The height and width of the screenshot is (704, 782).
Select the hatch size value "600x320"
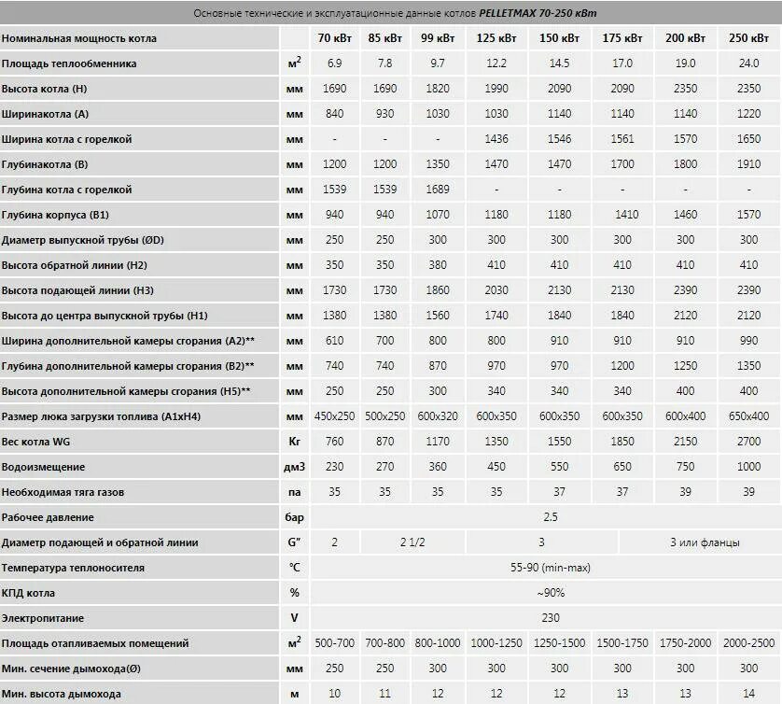pos(438,416)
